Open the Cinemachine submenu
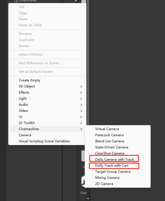The height and width of the screenshot is (201, 165). tap(47, 129)
